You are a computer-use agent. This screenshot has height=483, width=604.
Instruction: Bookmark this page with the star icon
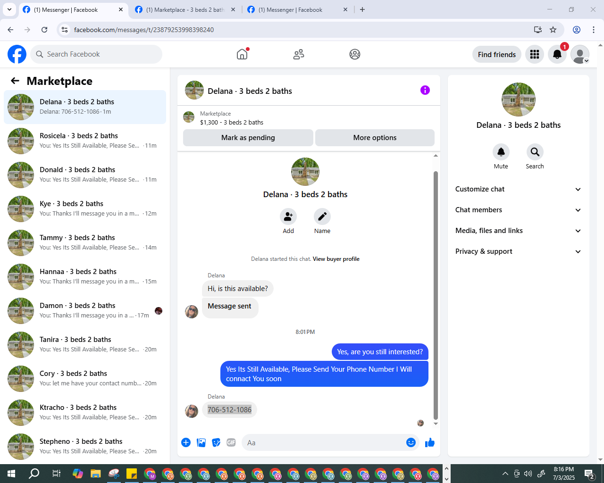pyautogui.click(x=553, y=30)
